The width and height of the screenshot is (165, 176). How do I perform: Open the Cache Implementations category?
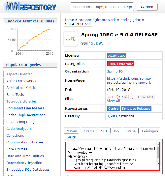[x=26, y=115]
